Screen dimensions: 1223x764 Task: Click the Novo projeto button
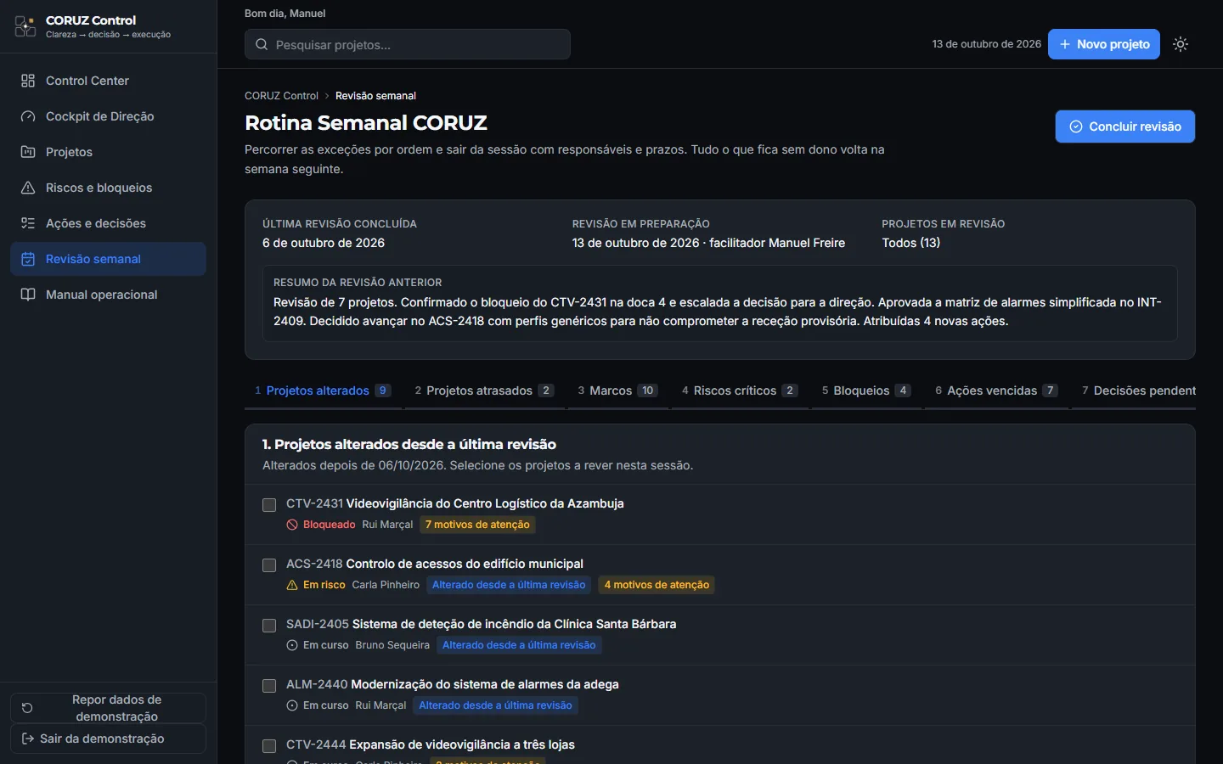[x=1103, y=44]
